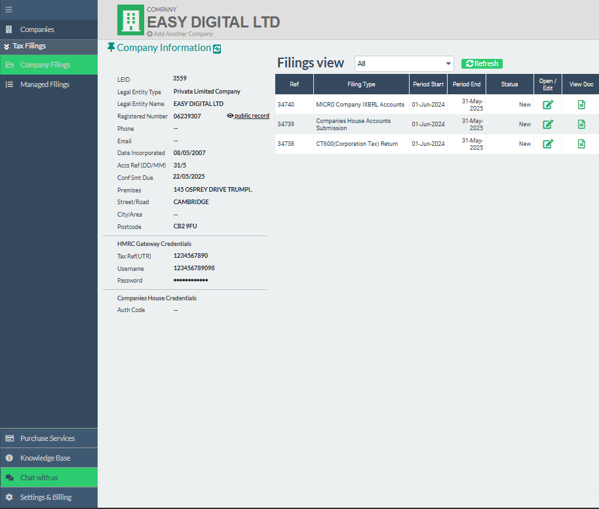Open Settings & Billing
Image resolution: width=599 pixels, height=509 pixels.
tap(49, 497)
